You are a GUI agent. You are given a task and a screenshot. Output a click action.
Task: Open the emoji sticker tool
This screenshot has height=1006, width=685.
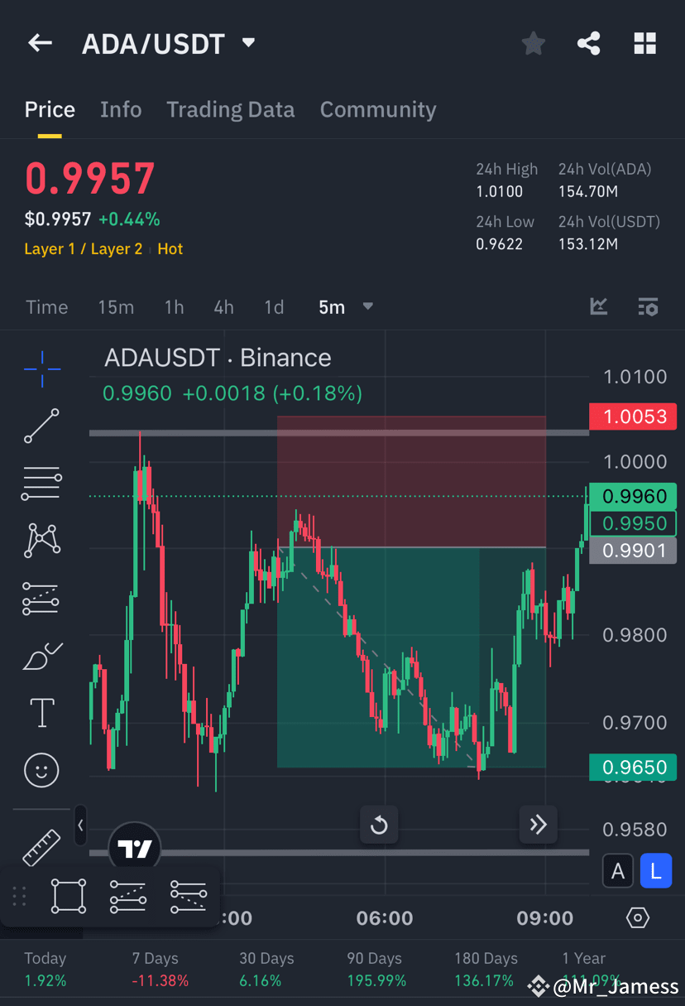[41, 769]
